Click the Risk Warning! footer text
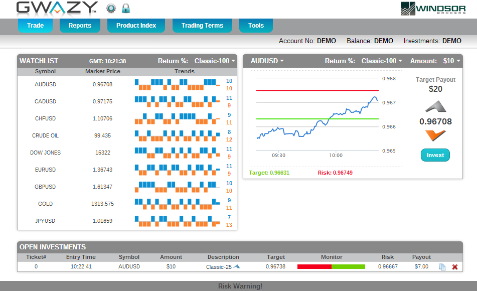Image resolution: width=477 pixels, height=291 pixels. coord(240,286)
